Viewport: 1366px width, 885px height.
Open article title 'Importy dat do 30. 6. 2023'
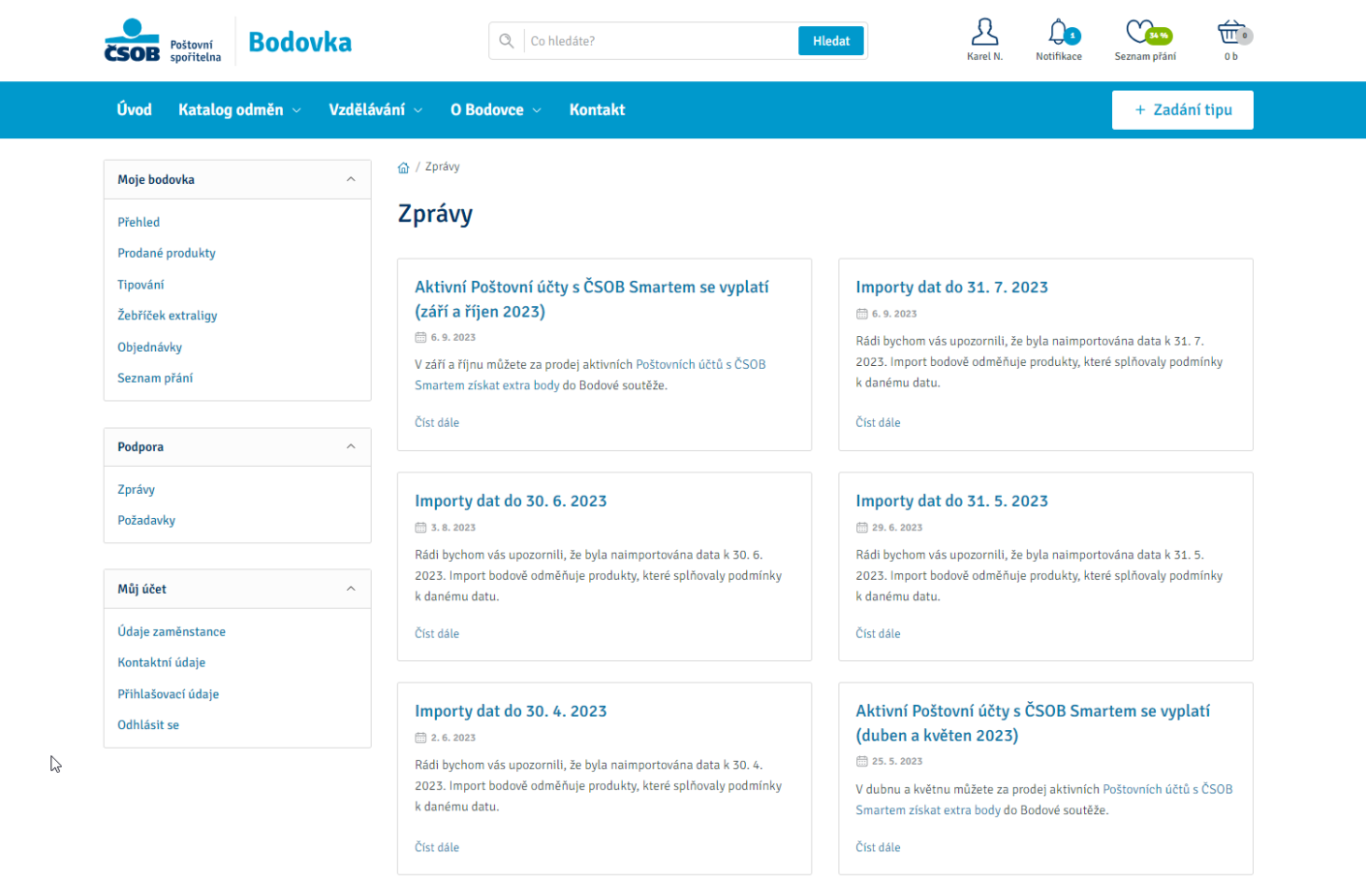coord(511,502)
